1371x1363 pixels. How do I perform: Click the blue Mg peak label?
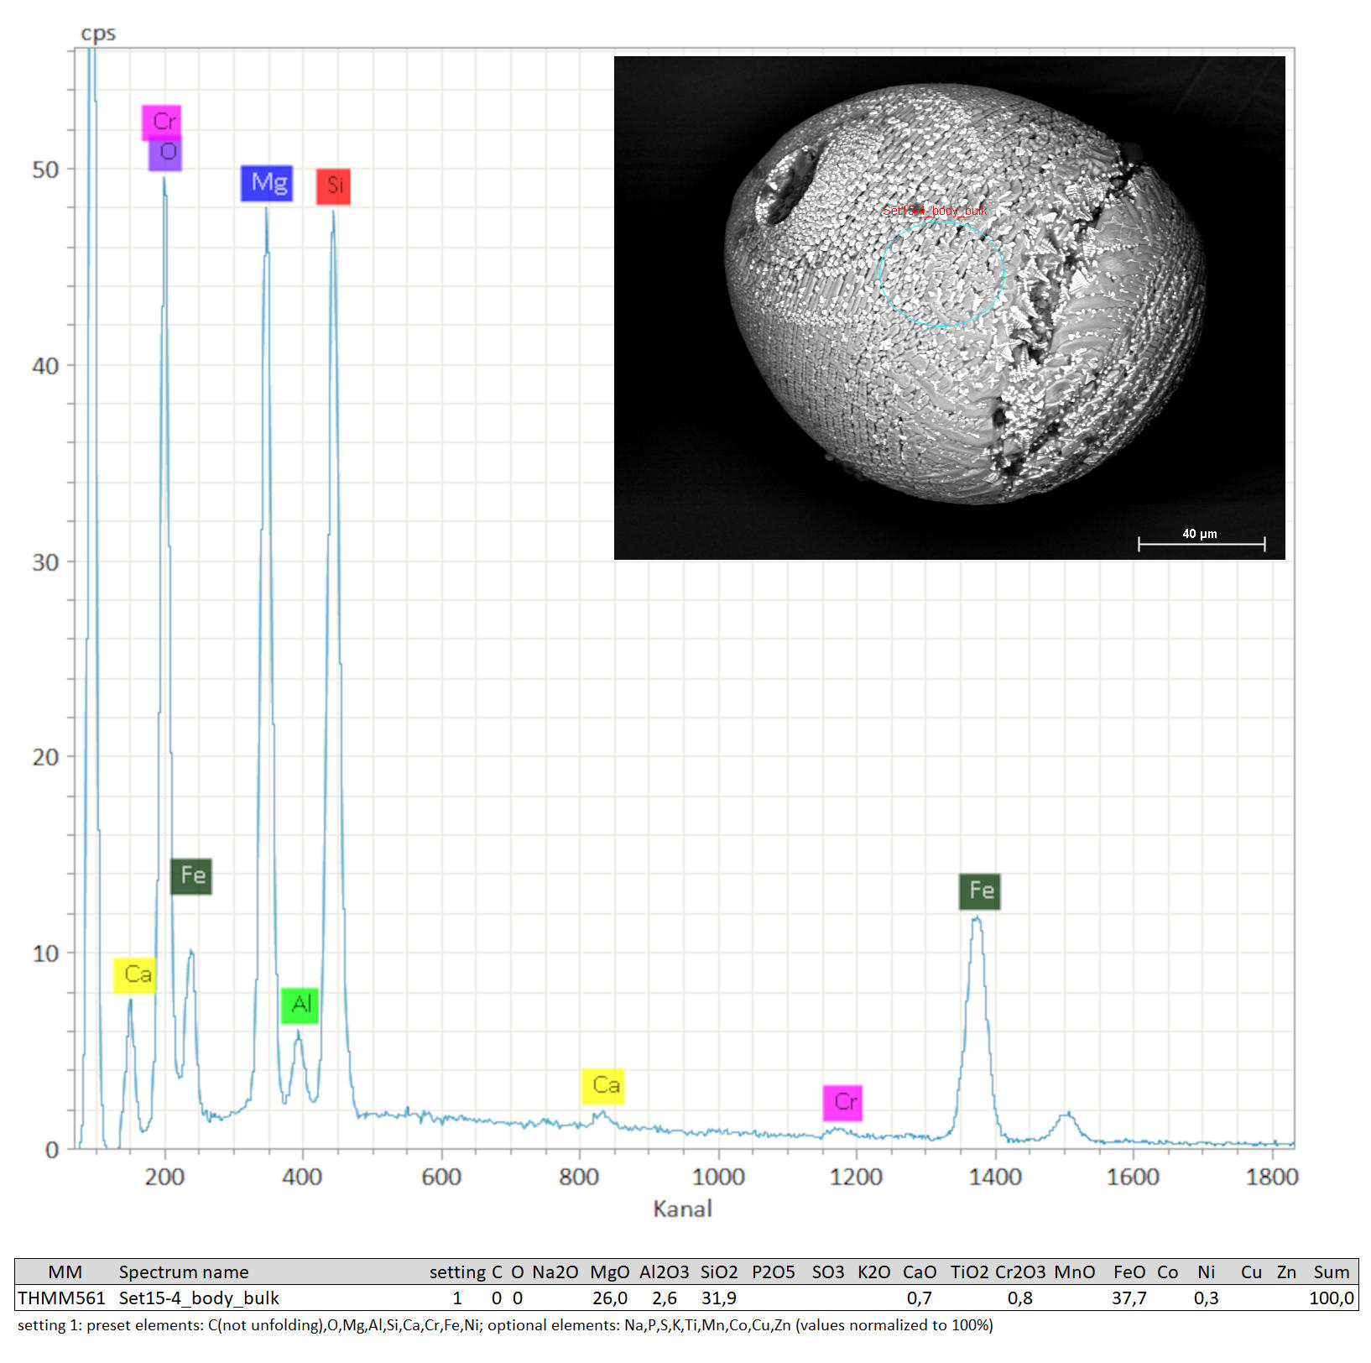(x=267, y=183)
